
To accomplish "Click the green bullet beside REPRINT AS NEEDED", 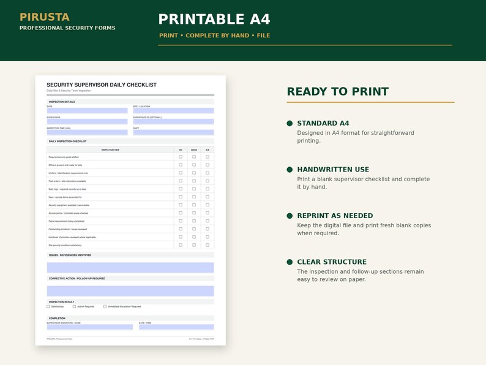I will point(290,216).
